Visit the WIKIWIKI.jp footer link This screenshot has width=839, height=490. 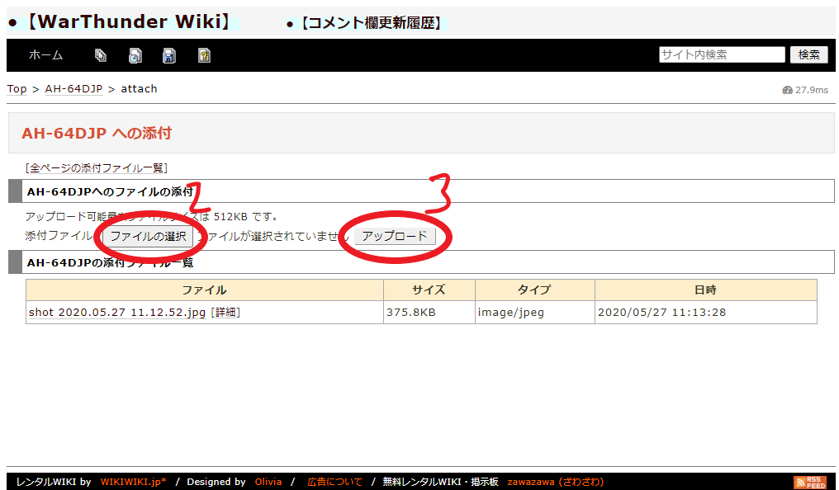click(133, 482)
